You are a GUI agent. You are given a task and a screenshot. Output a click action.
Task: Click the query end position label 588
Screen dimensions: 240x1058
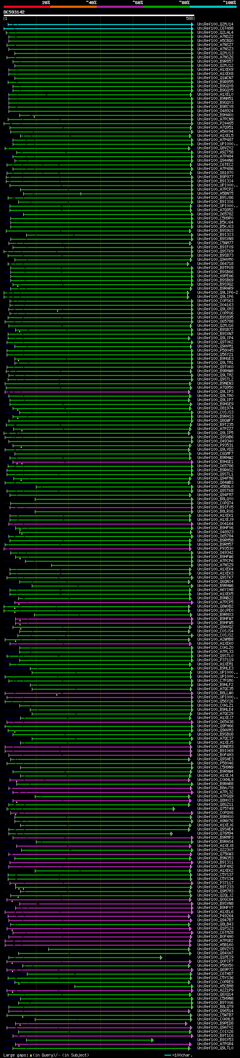pyautogui.click(x=189, y=18)
